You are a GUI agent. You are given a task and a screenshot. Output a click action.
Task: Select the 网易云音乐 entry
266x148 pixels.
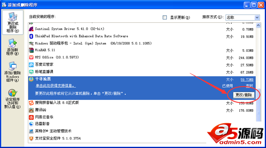[x=44, y=117]
